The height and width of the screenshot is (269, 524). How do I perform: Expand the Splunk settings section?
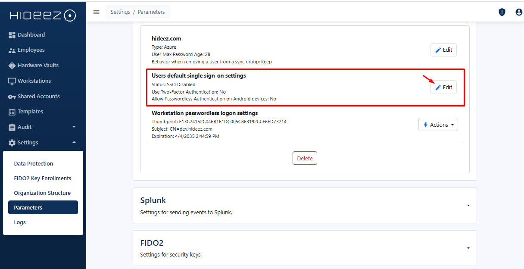click(x=468, y=206)
